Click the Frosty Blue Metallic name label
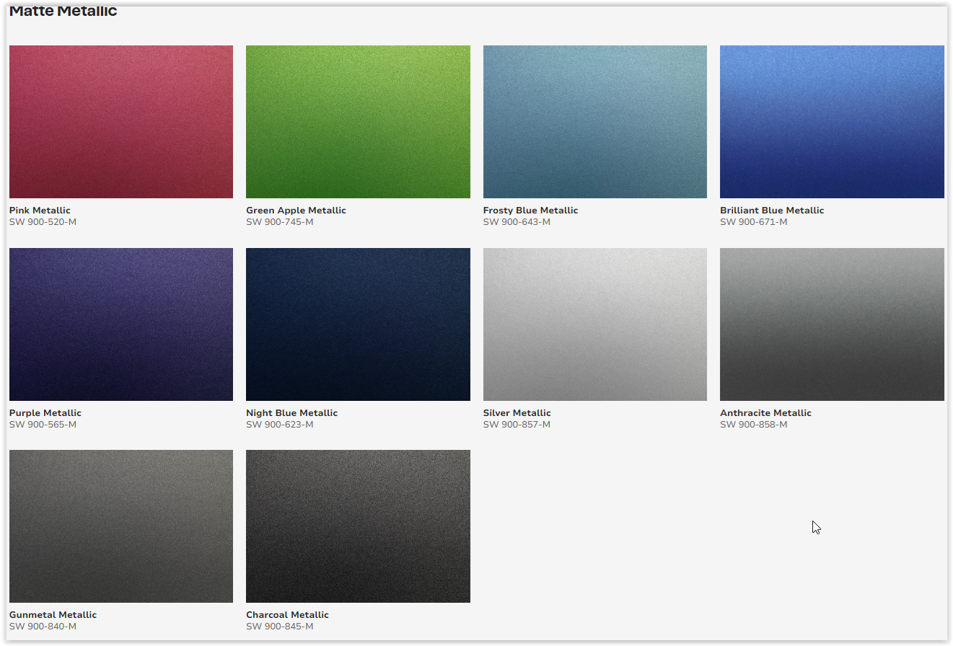Image resolution: width=953 pixels, height=646 pixels. click(x=530, y=211)
